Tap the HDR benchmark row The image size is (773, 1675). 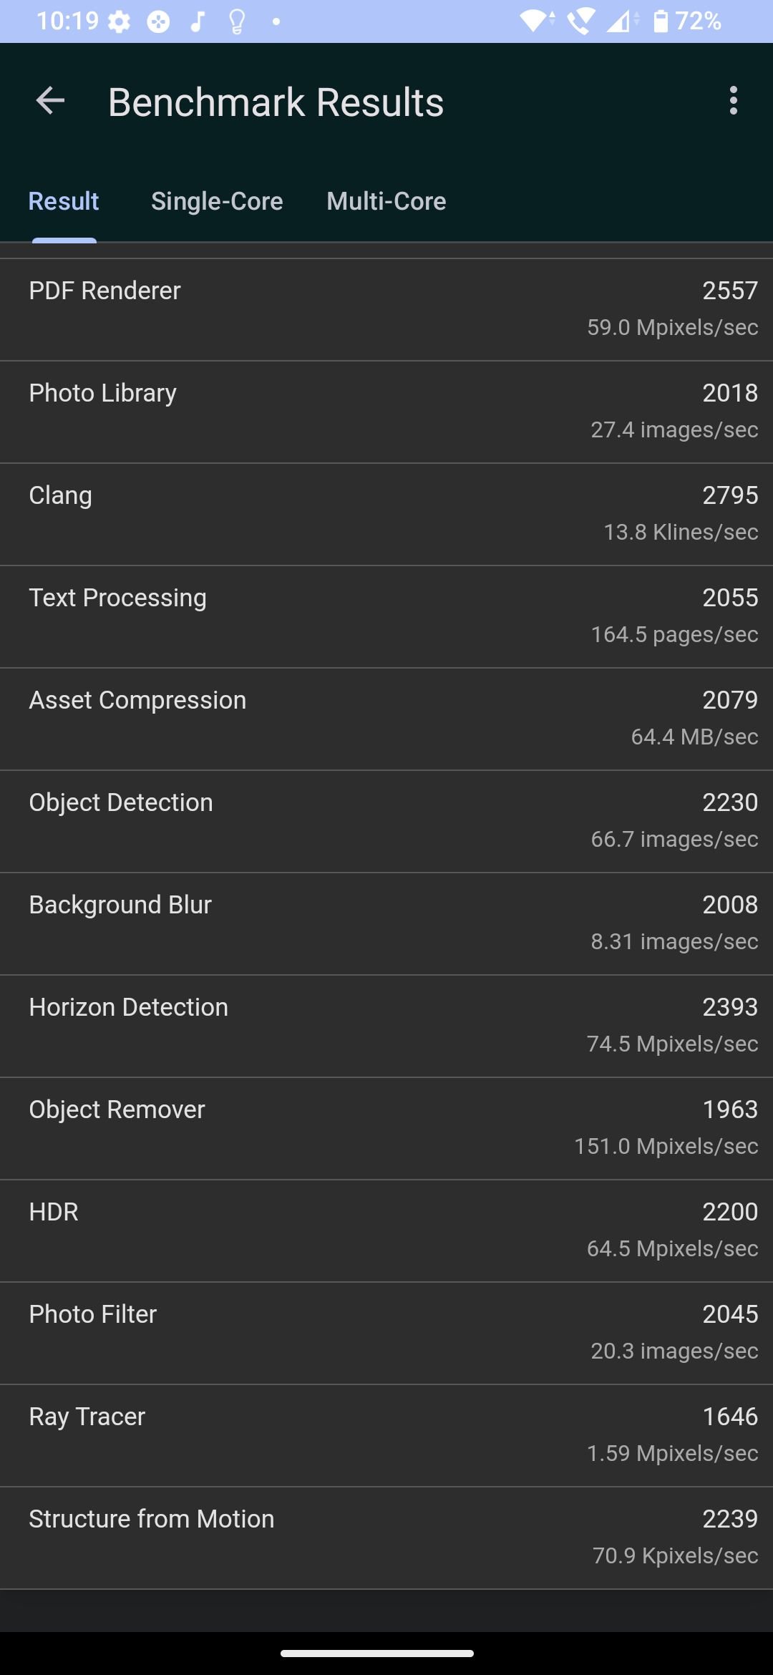[x=386, y=1230]
